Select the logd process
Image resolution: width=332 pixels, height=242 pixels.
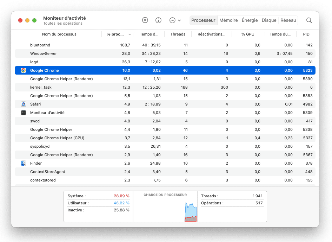(165, 62)
